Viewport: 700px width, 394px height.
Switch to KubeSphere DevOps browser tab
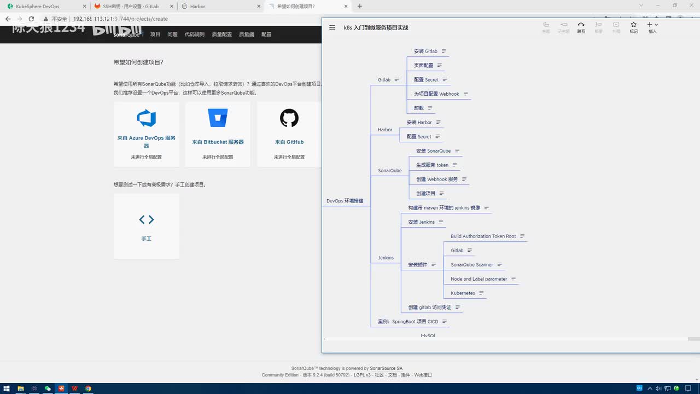coord(46,6)
